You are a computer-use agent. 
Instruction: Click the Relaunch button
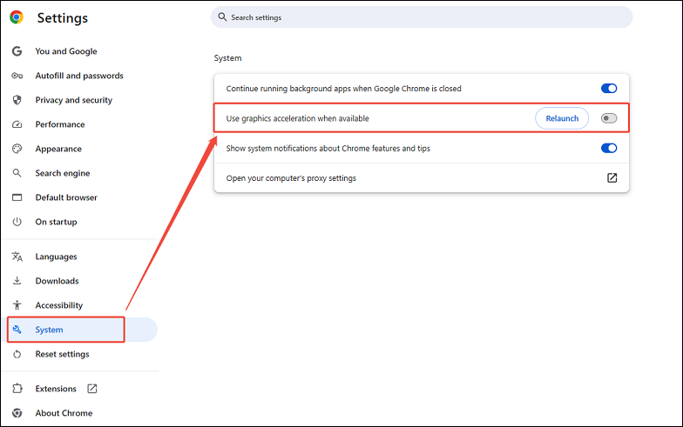562,118
